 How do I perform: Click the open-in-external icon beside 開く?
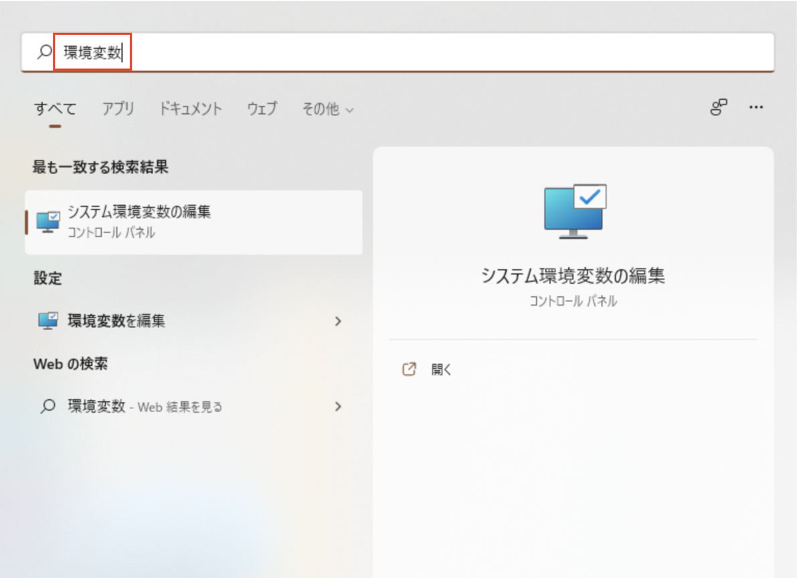[x=409, y=368]
